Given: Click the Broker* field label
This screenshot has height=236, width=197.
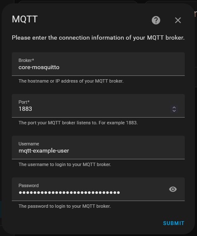Looking at the screenshot, I should pyautogui.click(x=26, y=60).
